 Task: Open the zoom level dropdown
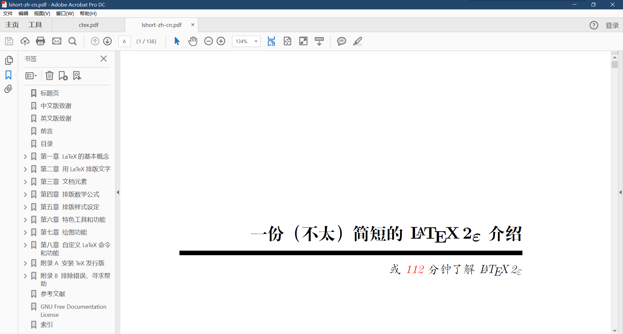click(255, 41)
